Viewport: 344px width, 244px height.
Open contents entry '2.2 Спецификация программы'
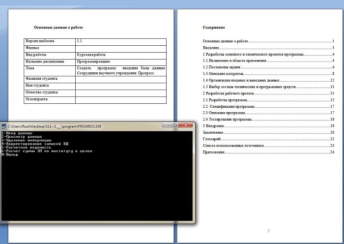click(268, 107)
